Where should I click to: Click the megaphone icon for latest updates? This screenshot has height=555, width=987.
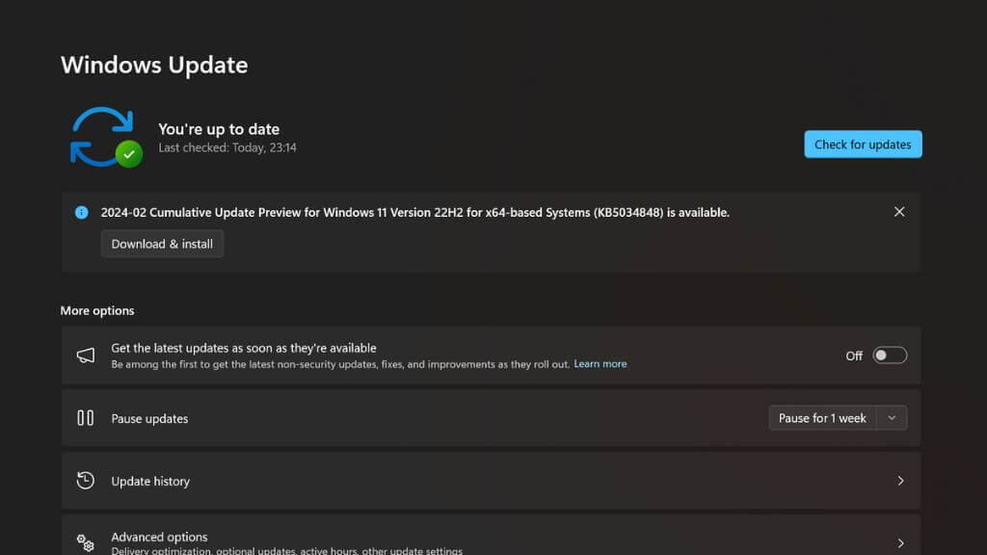(86, 356)
